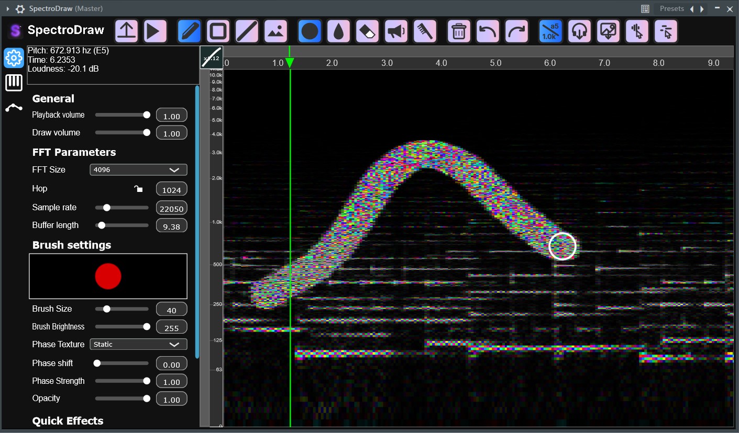739x433 pixels.
Task: Open the Presets selector
Action: pyautogui.click(x=672, y=9)
